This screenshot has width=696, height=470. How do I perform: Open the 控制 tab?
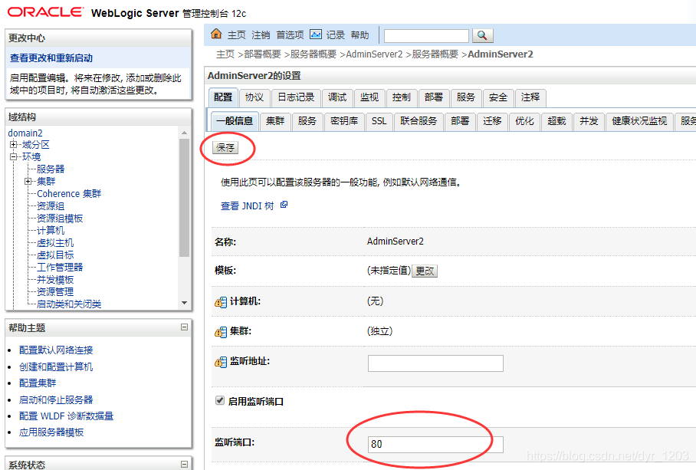[401, 97]
